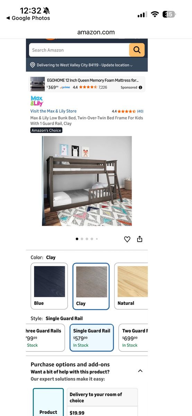Go back to Google Photos arrow
This screenshot has width=192, height=416.
tap(8, 18)
